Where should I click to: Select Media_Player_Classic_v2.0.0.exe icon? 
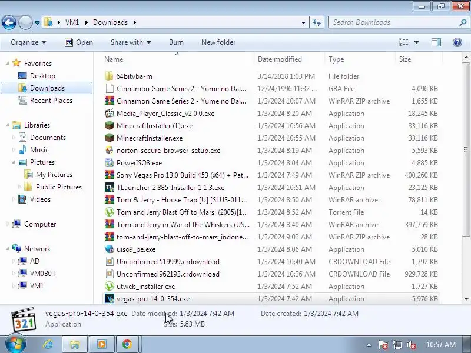(110, 113)
